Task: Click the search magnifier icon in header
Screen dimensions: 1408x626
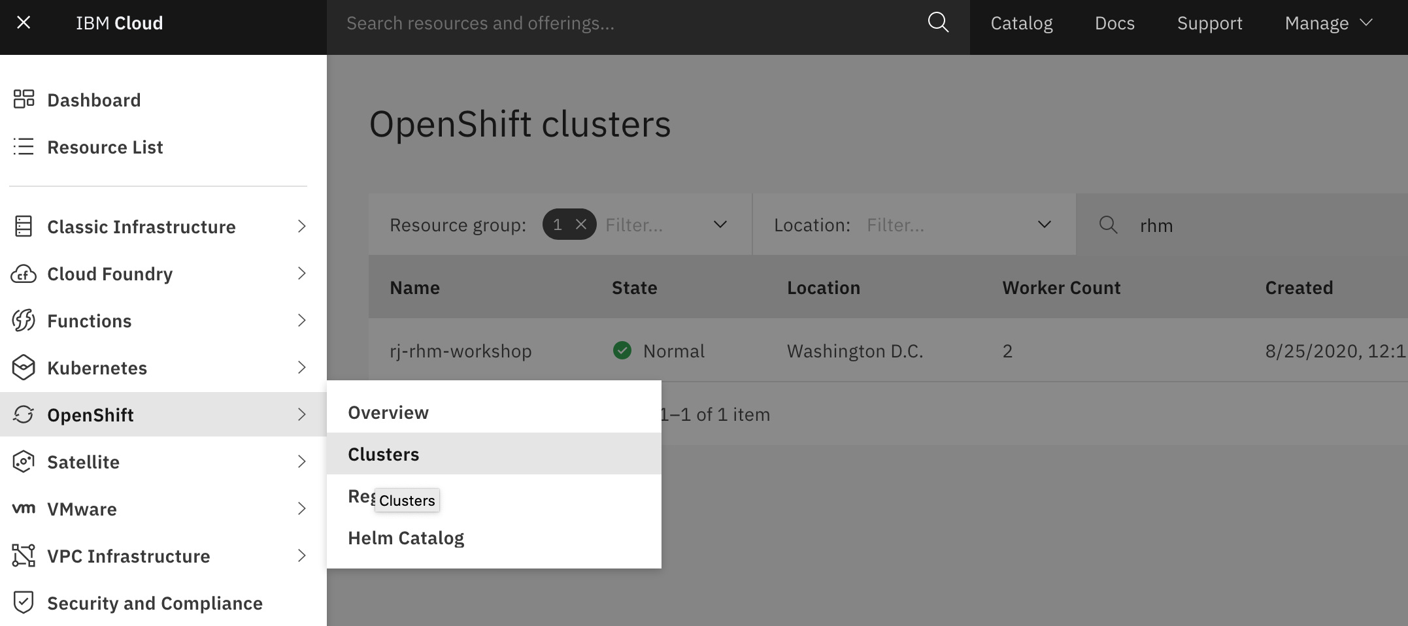Action: pyautogui.click(x=938, y=23)
